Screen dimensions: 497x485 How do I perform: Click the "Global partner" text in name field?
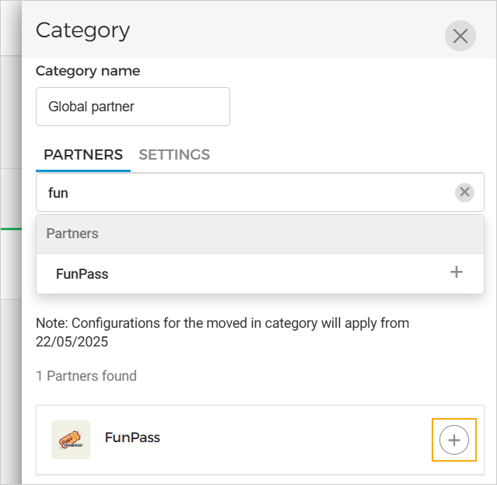click(92, 107)
